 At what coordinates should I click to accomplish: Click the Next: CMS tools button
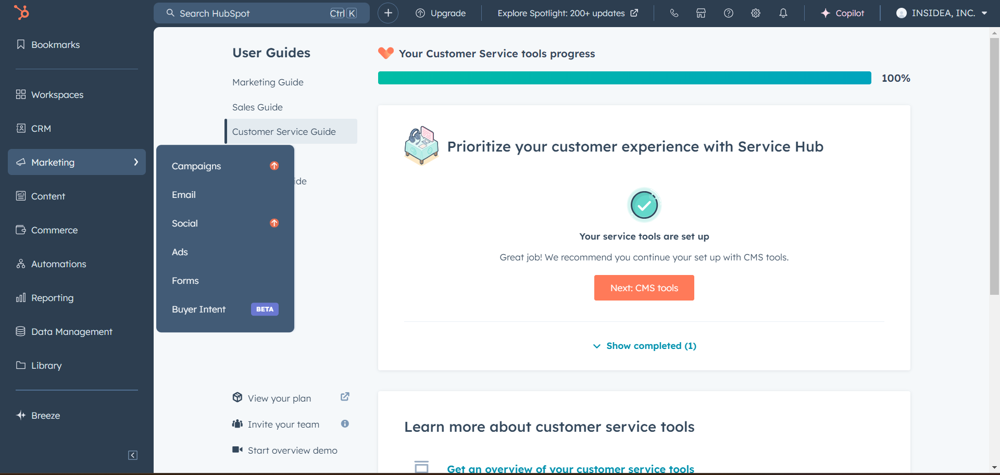coord(644,287)
